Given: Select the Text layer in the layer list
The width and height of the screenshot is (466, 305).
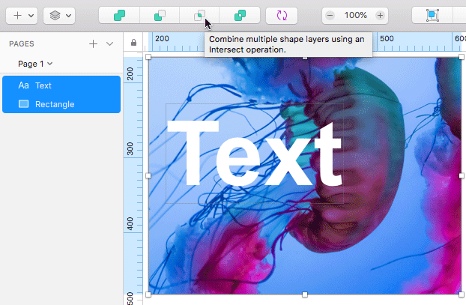Looking at the screenshot, I should point(61,85).
